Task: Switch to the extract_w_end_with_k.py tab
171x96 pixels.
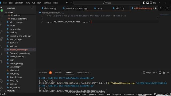Action: tap(75, 8)
